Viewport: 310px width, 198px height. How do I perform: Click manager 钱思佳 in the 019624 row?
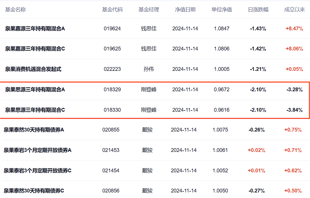click(149, 29)
